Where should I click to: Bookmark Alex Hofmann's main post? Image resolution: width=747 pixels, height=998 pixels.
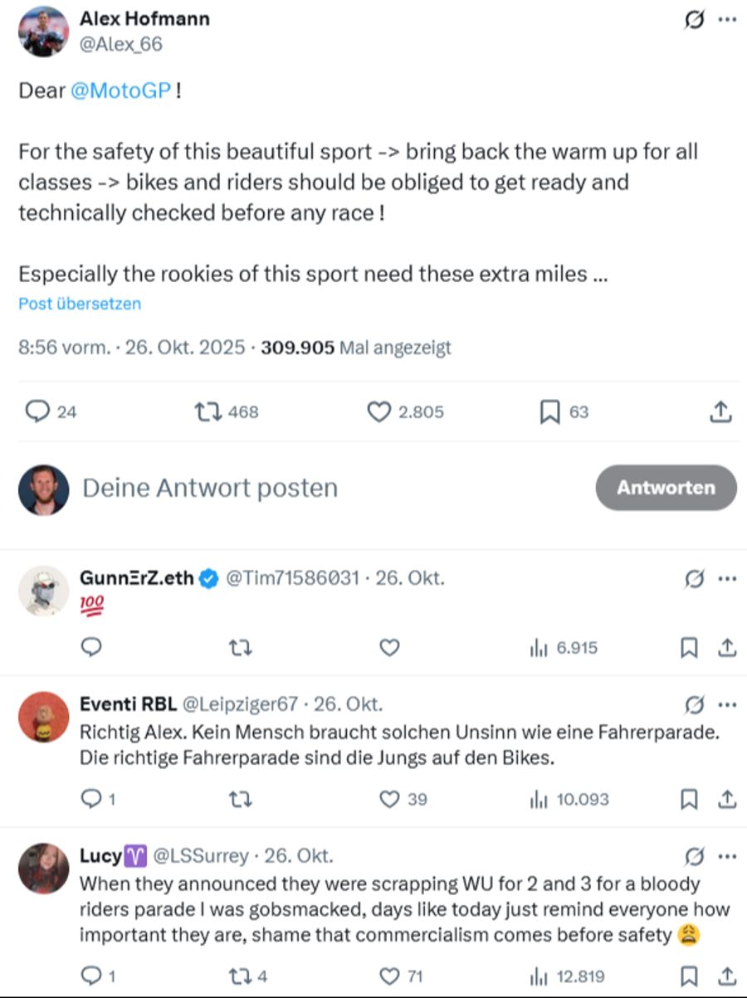[x=549, y=412]
